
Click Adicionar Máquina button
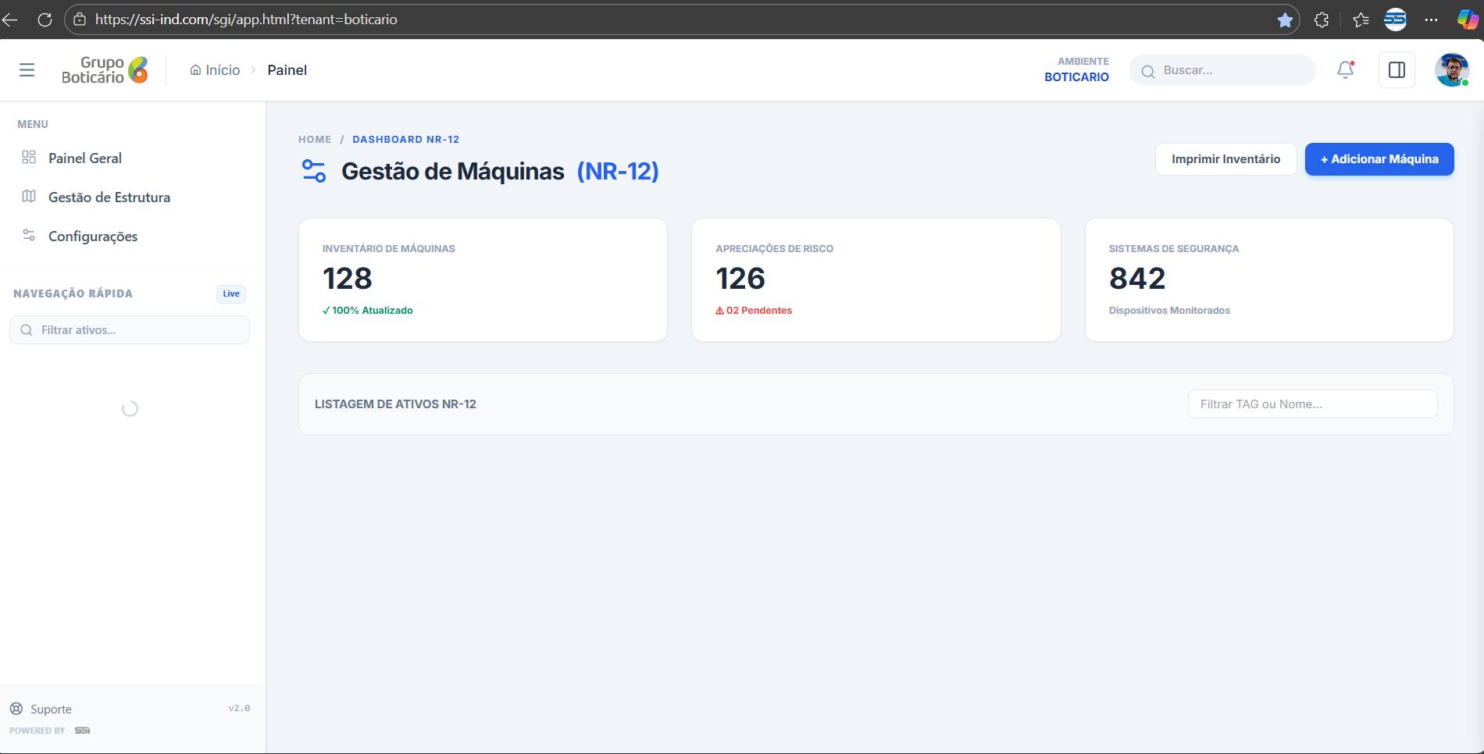pos(1379,159)
